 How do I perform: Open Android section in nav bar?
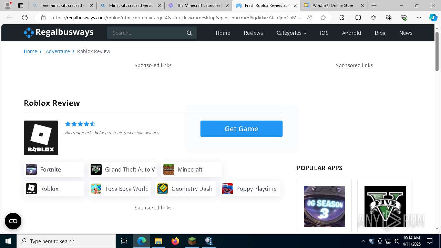(x=351, y=33)
